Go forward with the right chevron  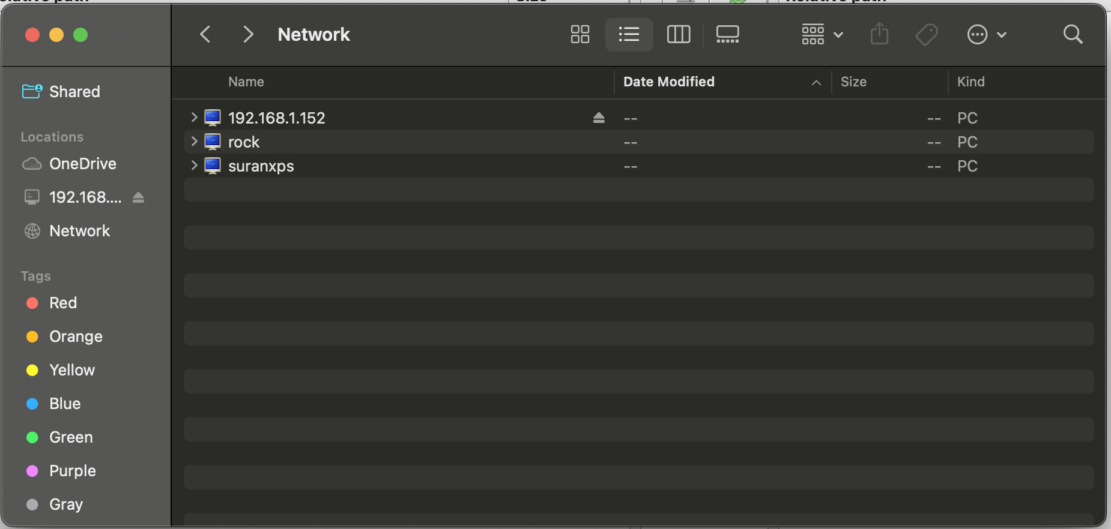247,34
